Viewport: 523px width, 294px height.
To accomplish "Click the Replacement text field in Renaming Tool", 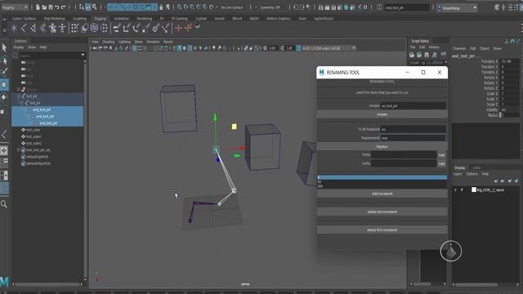I will pyautogui.click(x=413, y=138).
